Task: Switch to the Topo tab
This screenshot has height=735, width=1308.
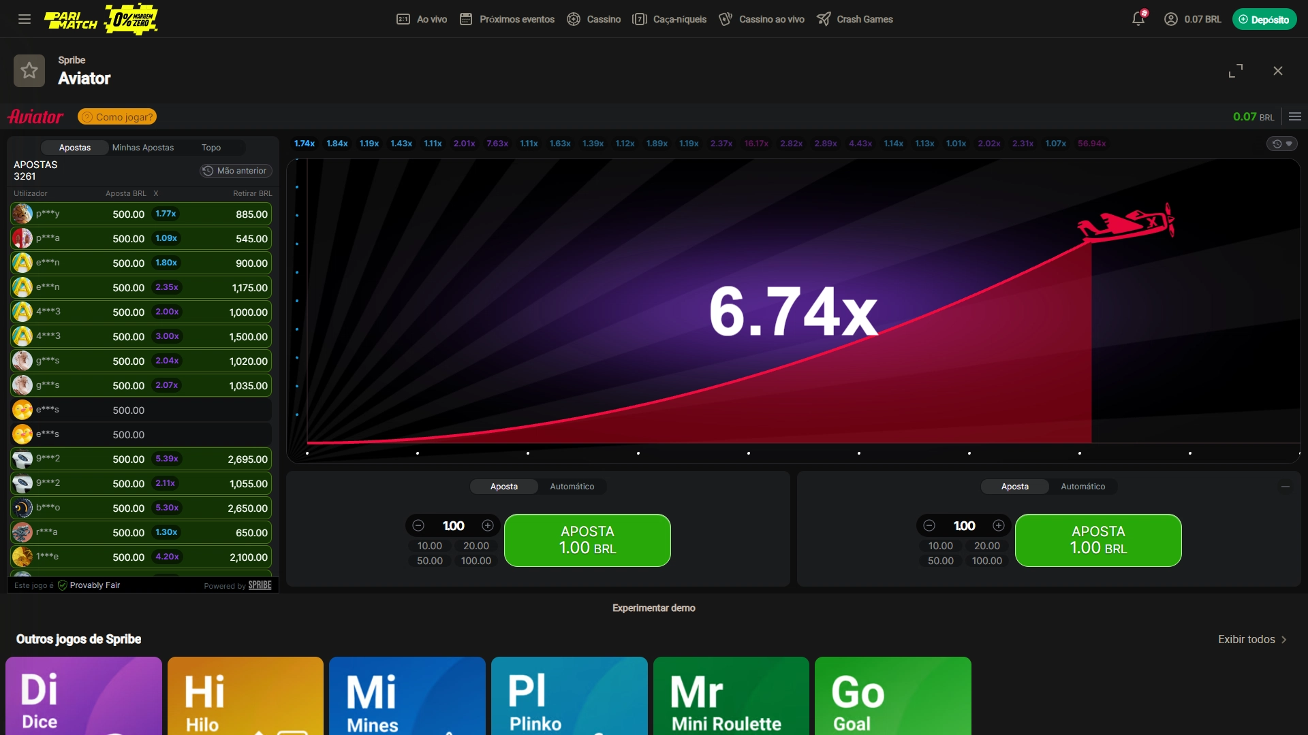Action: pos(211,148)
